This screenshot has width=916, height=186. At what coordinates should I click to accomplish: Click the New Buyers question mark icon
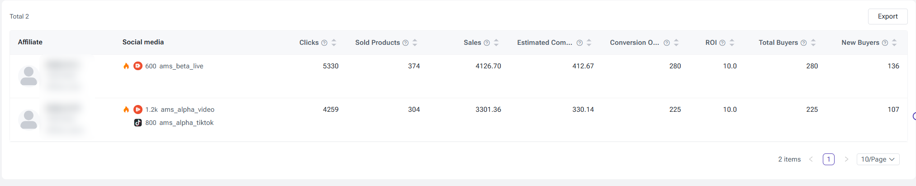[x=885, y=43]
